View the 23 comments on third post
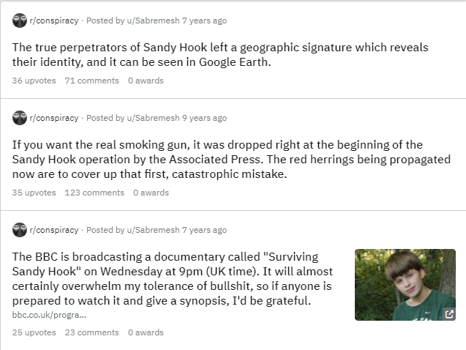Viewport: 466px width, 350px height. [x=92, y=332]
